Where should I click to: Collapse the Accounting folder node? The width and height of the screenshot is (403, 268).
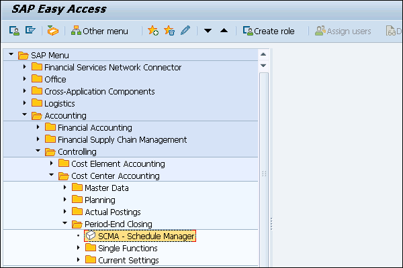pyautogui.click(x=26, y=115)
